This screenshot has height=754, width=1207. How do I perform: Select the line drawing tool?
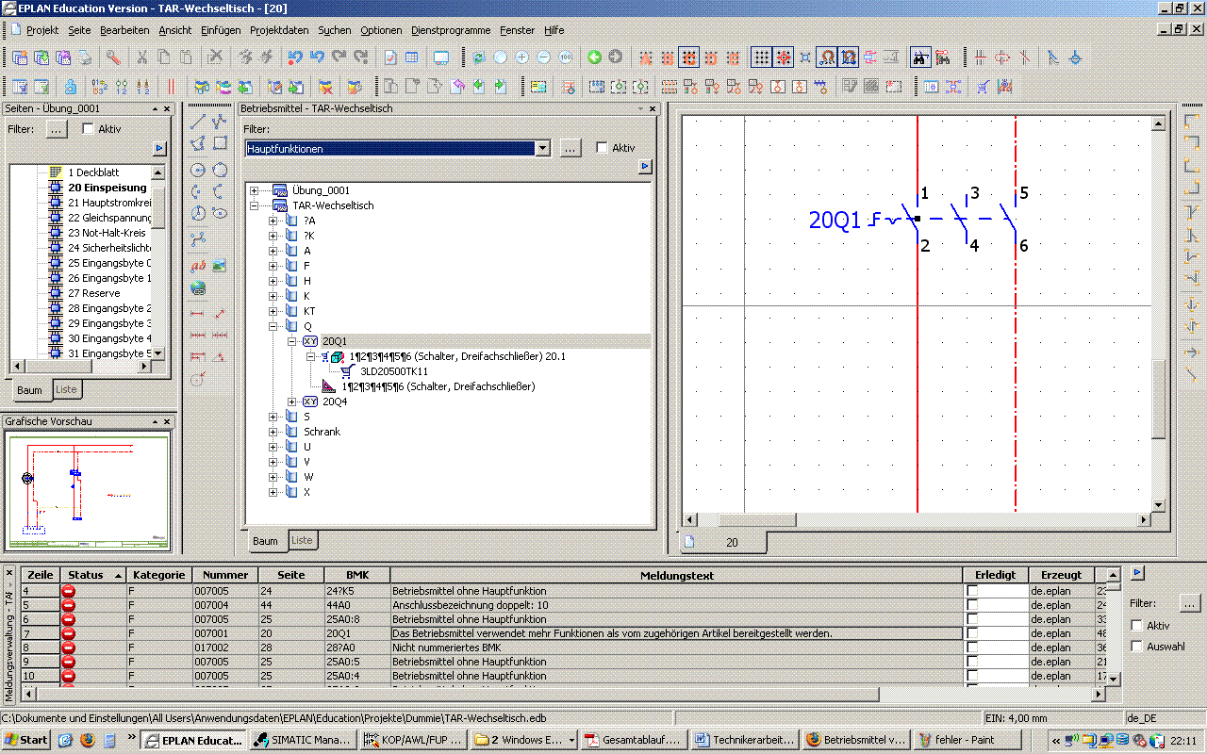pos(198,122)
